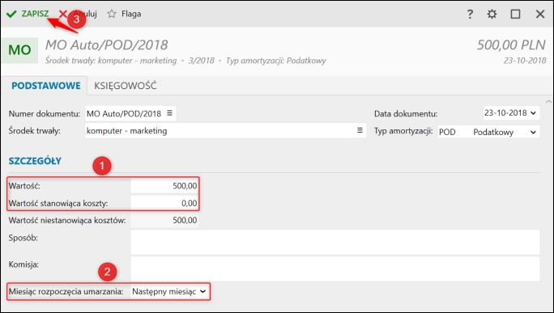Click the header date 23-10-2018
The width and height of the screenshot is (554, 313).
tap(525, 61)
